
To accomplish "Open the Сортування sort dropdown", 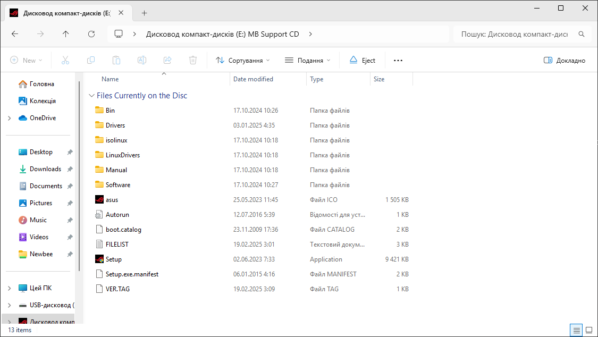I will pos(243,61).
